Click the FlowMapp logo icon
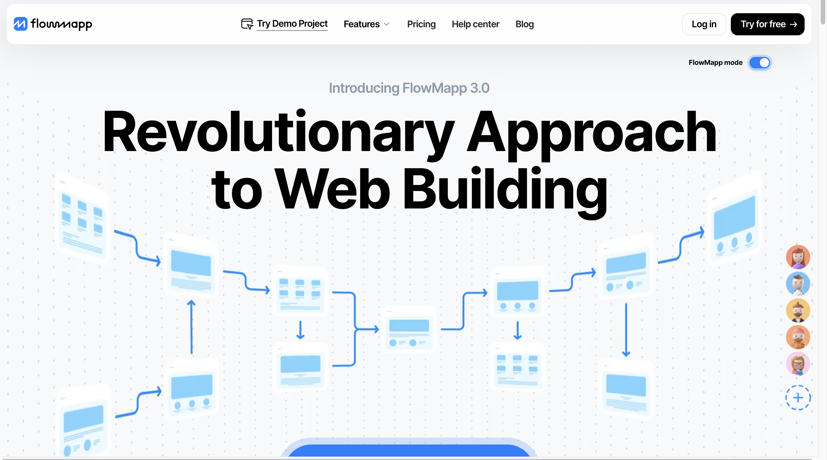The image size is (827, 460). tap(20, 24)
